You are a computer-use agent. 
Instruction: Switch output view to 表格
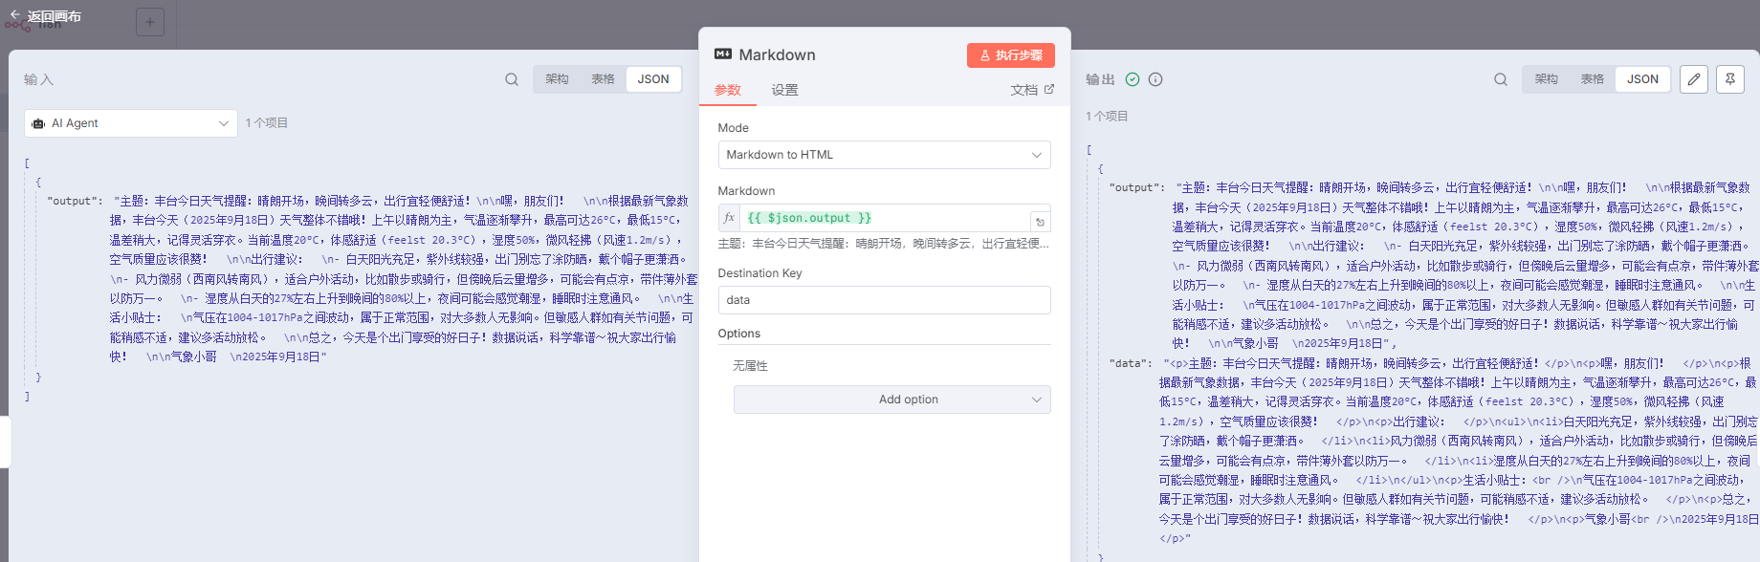coord(1592,79)
